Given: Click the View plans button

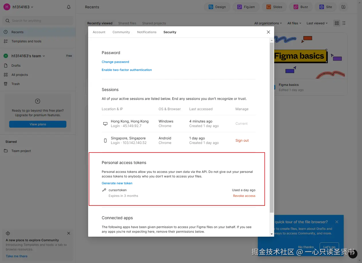Looking at the screenshot, I should 38,124.
